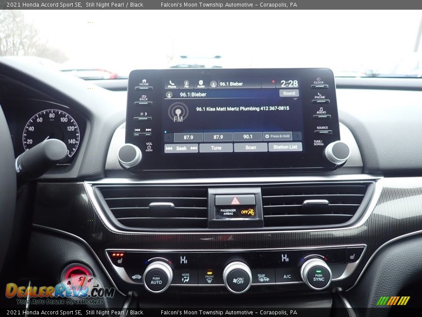The width and height of the screenshot is (422, 317).
Task: Toggle the air recirculation button
Action: (x=136, y=277)
